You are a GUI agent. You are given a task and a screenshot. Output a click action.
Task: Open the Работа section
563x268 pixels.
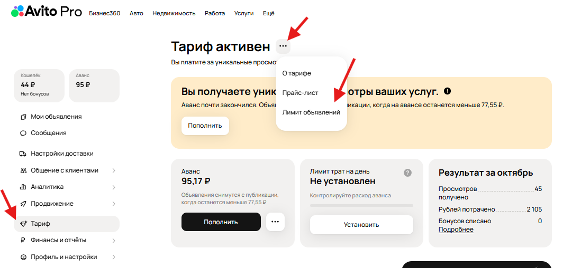point(215,13)
